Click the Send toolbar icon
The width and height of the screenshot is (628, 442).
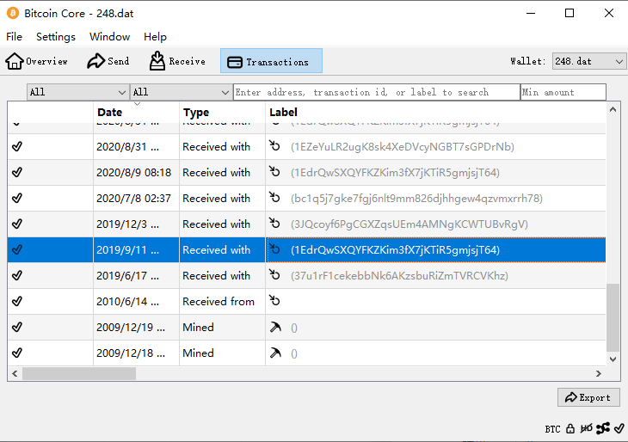coord(108,61)
